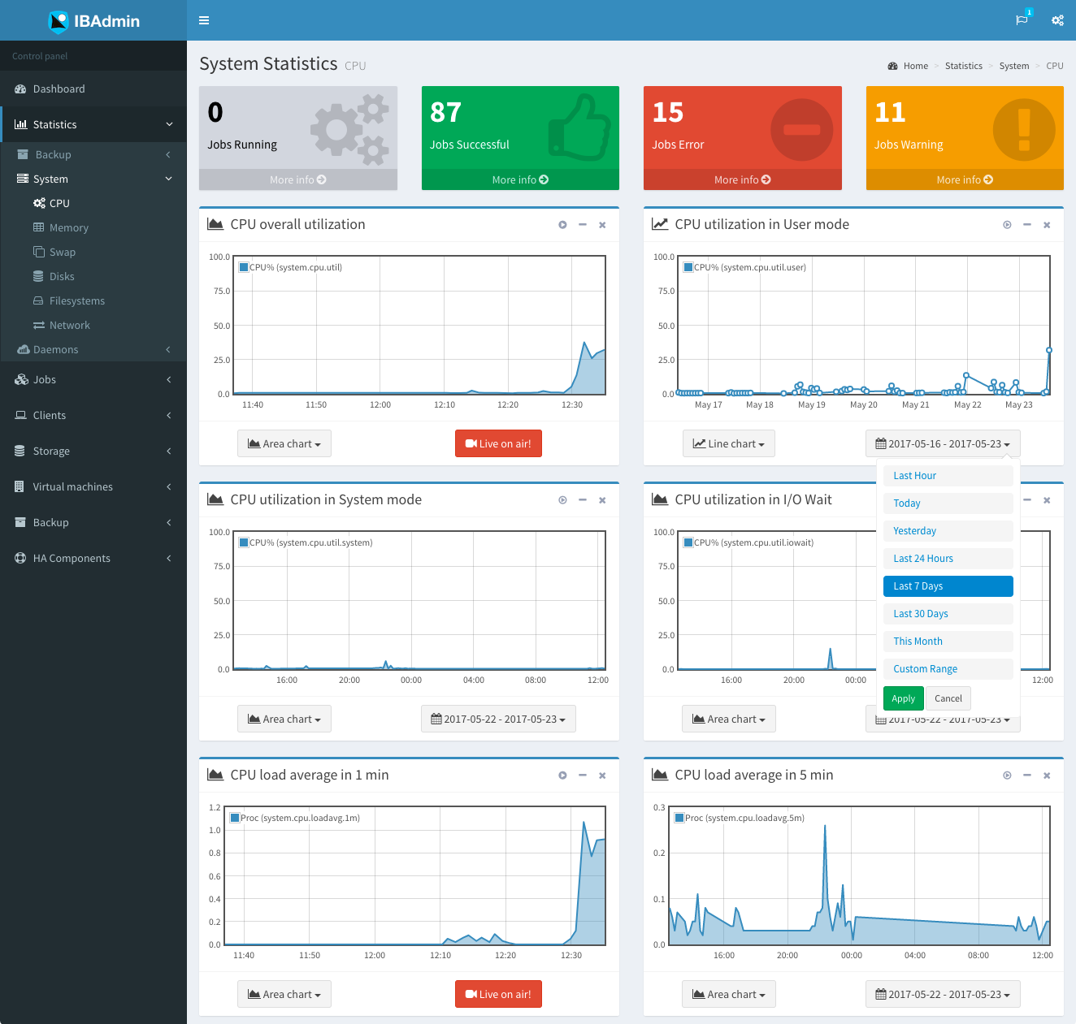Collapse the CPU utilization in I/O Wait panel
Screen dimensions: 1076x1024
coord(1027,500)
